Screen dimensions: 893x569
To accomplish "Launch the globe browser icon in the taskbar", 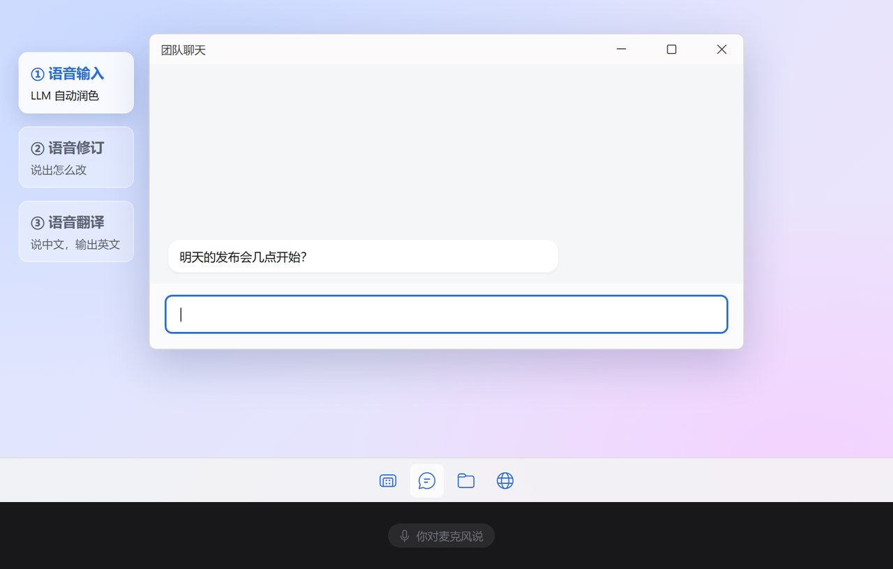I will click(505, 480).
